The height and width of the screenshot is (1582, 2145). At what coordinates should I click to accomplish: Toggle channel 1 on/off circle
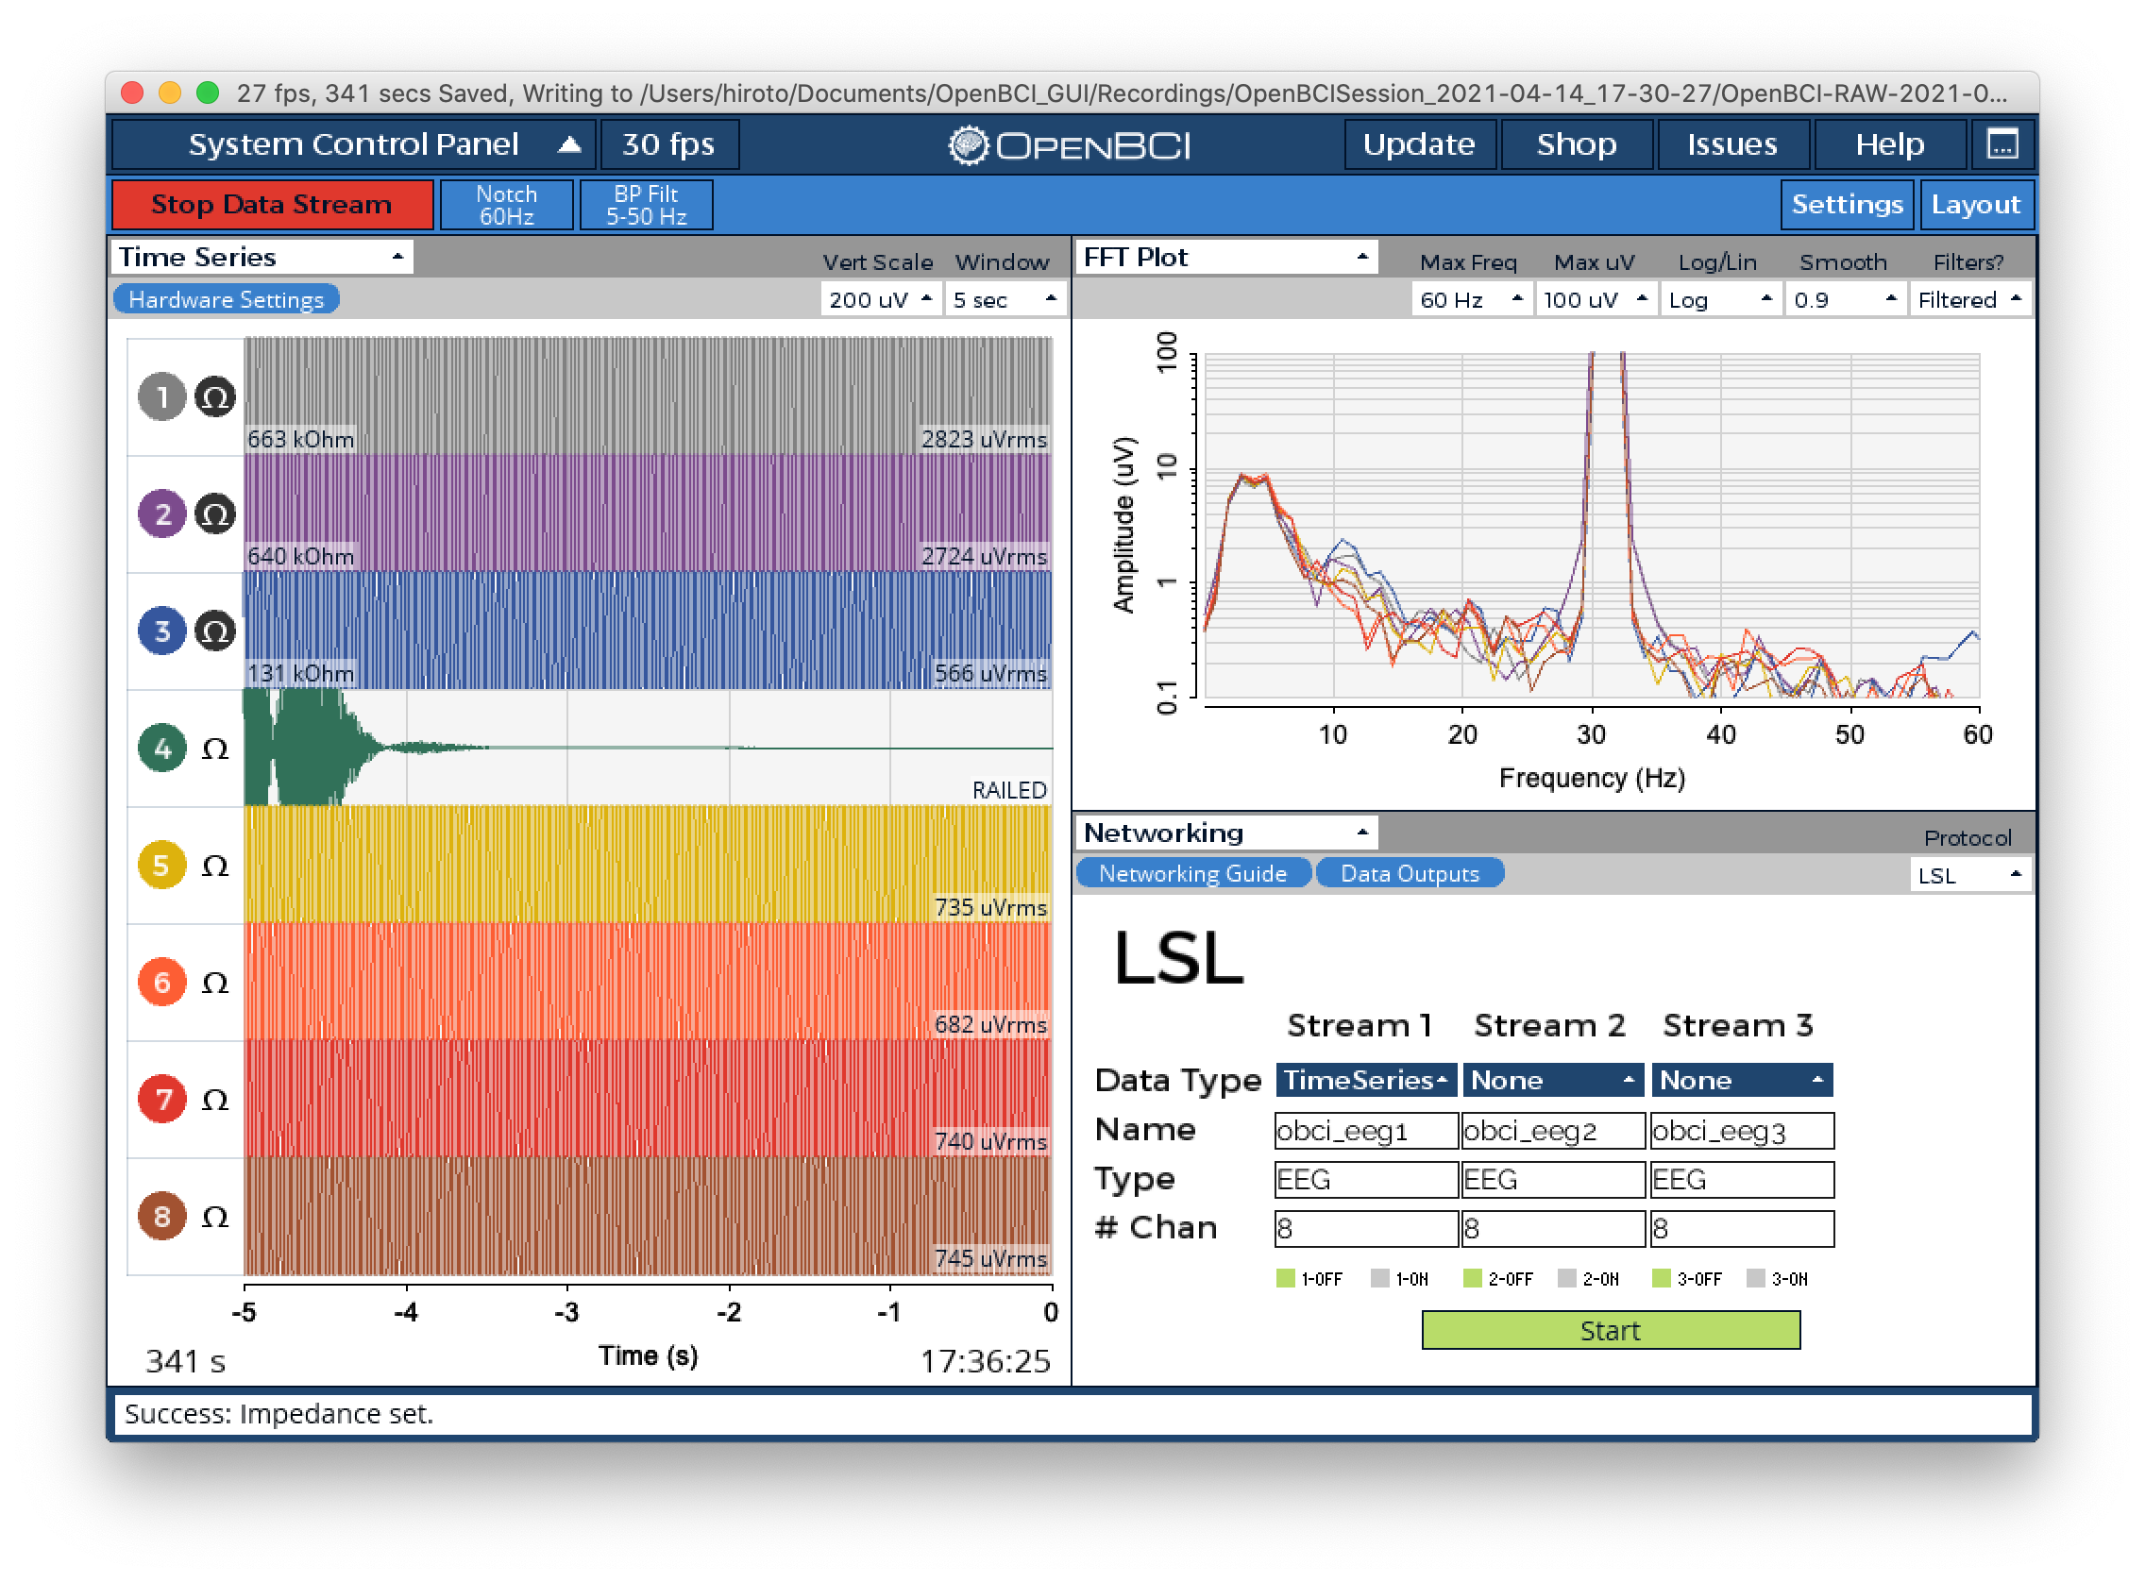tap(161, 396)
